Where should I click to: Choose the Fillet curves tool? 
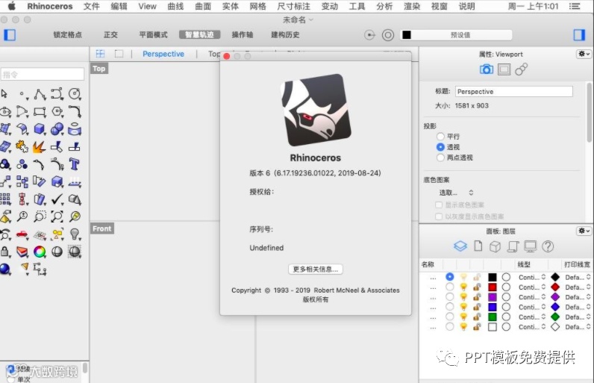point(75,112)
